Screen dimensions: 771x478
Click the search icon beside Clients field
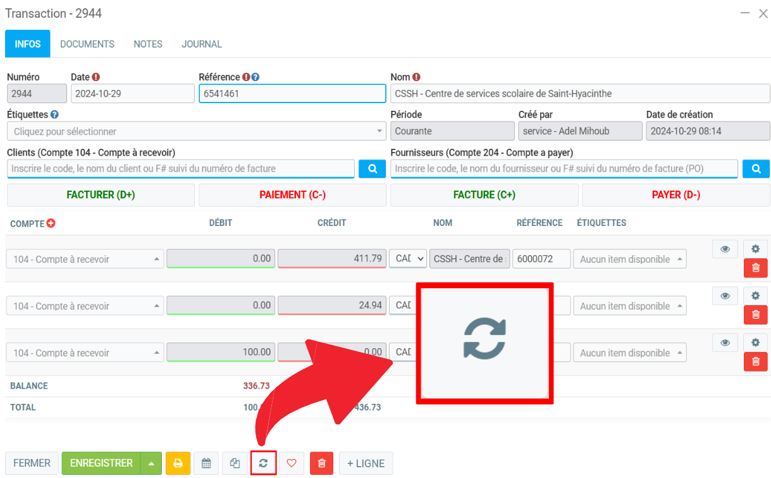pyautogui.click(x=373, y=169)
